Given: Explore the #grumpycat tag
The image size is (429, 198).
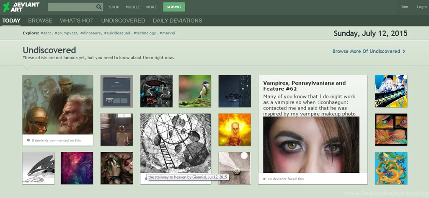Looking at the screenshot, I should pos(66,33).
